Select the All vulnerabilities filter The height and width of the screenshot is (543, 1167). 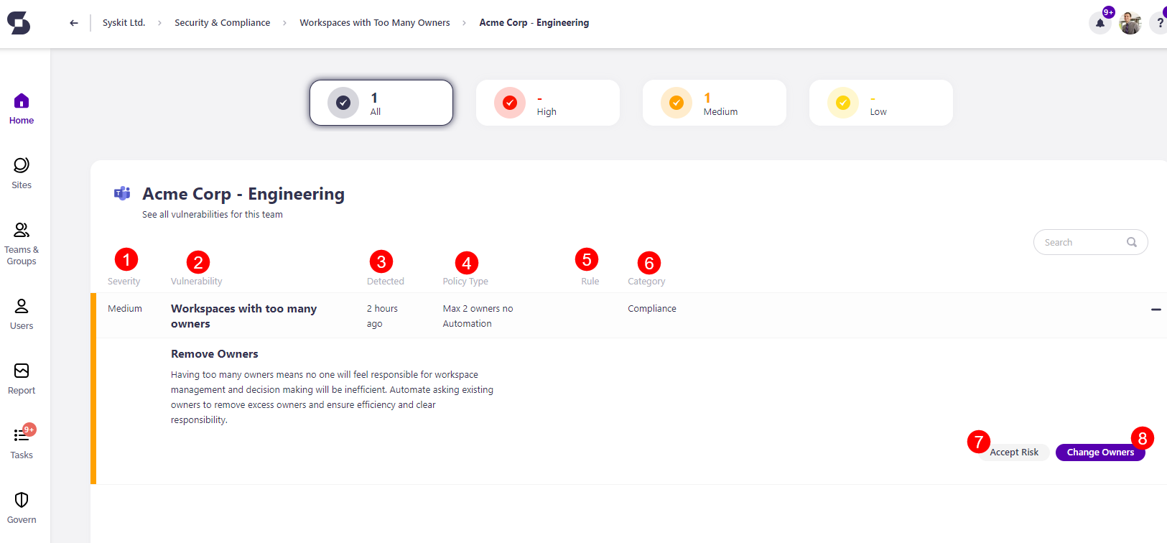click(x=381, y=103)
